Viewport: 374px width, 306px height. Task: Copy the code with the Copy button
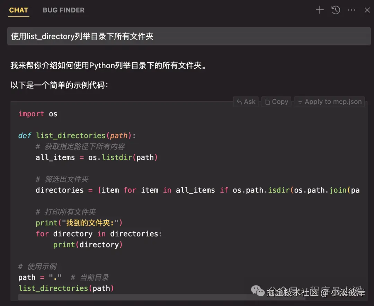[276, 101]
